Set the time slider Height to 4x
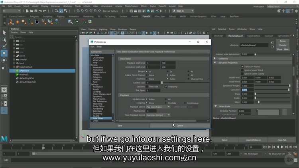 pos(189,71)
